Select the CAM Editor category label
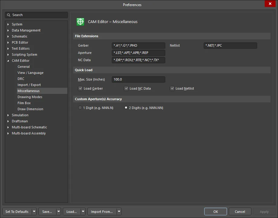 coord(21,61)
